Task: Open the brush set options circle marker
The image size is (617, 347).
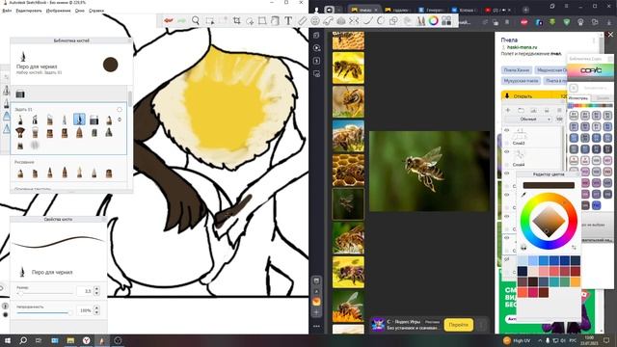Action: click(120, 109)
